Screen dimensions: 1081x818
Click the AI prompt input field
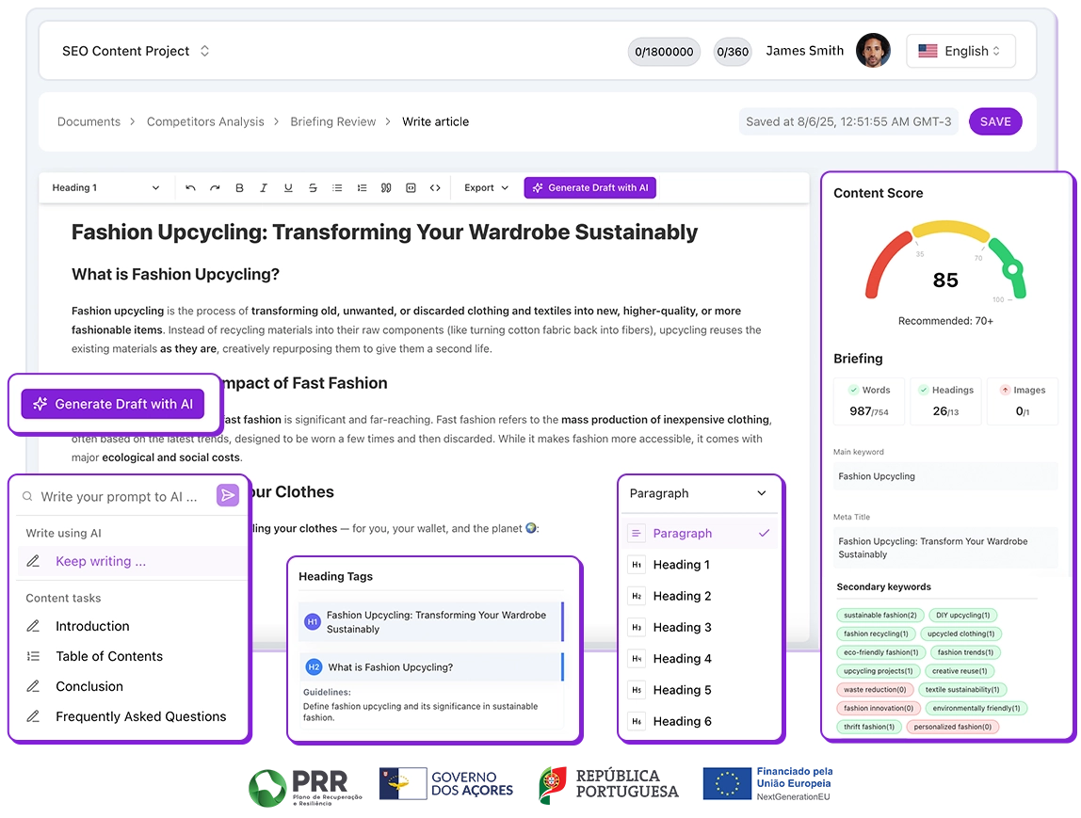point(119,497)
